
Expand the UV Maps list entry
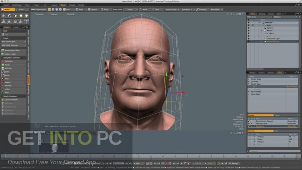pos(249,82)
